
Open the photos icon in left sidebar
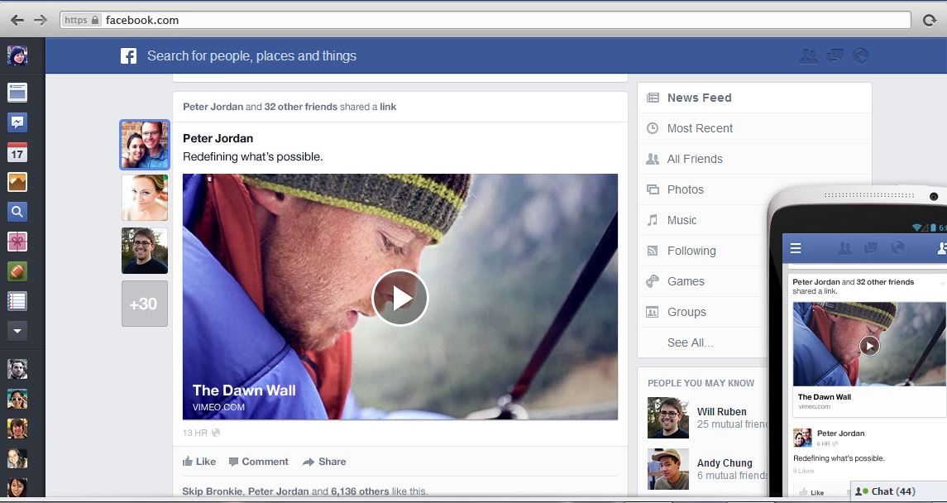[17, 182]
